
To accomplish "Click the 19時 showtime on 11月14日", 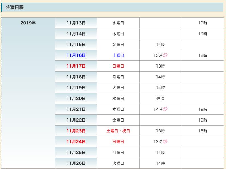I will (203, 34).
